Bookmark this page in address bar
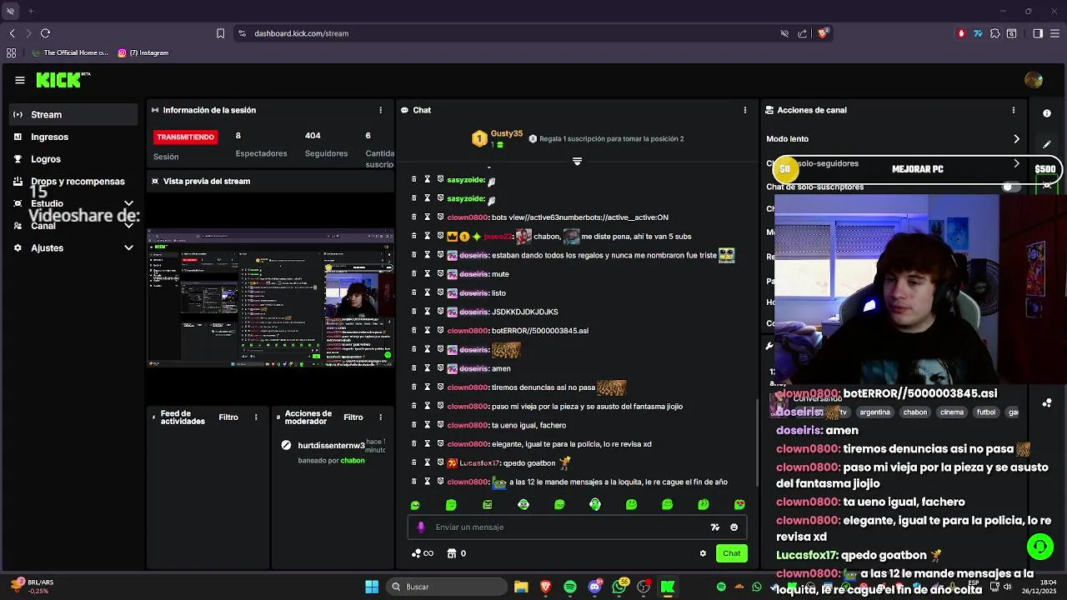 coord(220,33)
